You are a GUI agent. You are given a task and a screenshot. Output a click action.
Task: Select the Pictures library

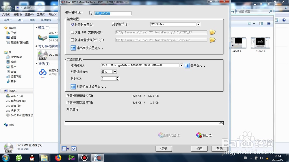(11, 67)
